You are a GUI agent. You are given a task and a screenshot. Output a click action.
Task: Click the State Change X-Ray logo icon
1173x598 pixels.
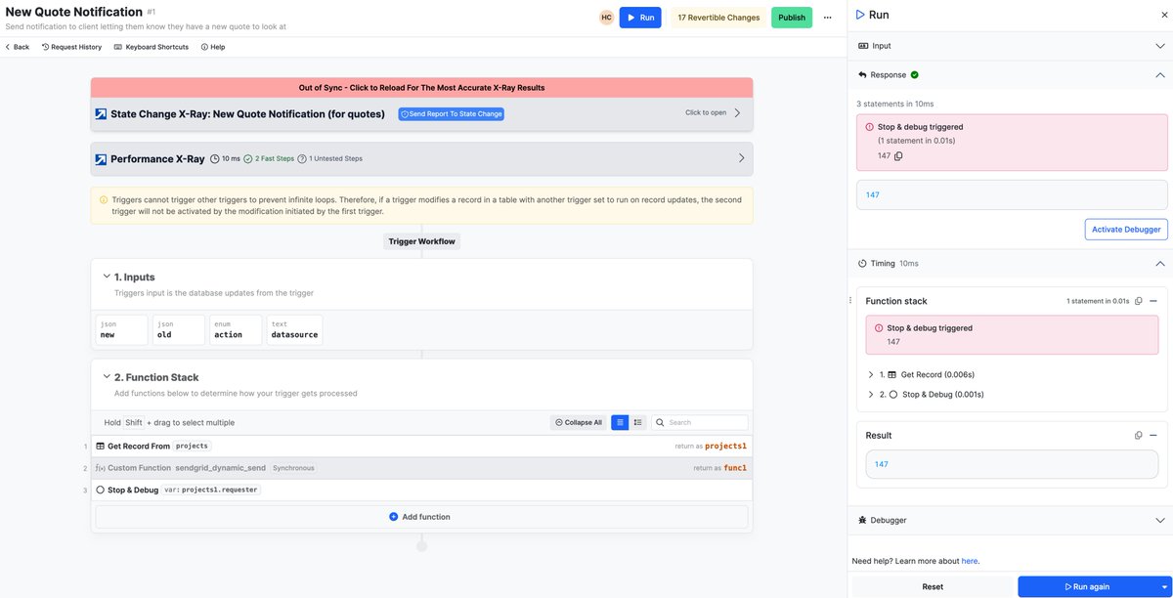[x=101, y=114]
